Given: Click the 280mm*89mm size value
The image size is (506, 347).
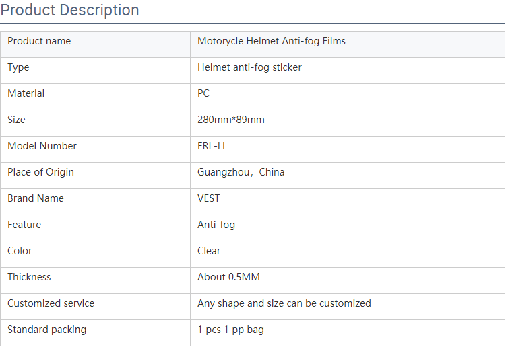Looking at the screenshot, I should coord(231,120).
